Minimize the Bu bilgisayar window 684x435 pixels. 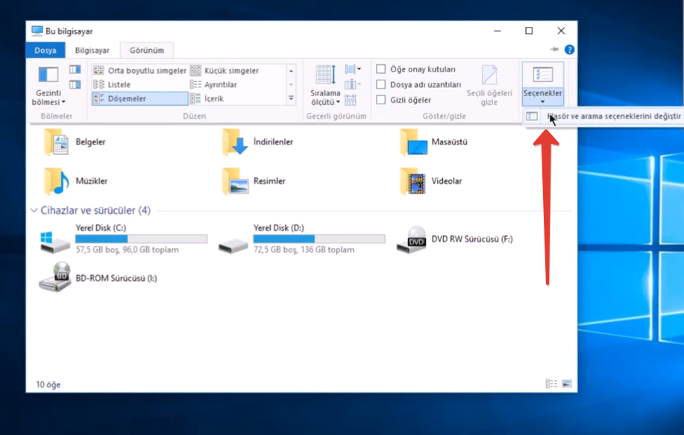[x=498, y=31]
